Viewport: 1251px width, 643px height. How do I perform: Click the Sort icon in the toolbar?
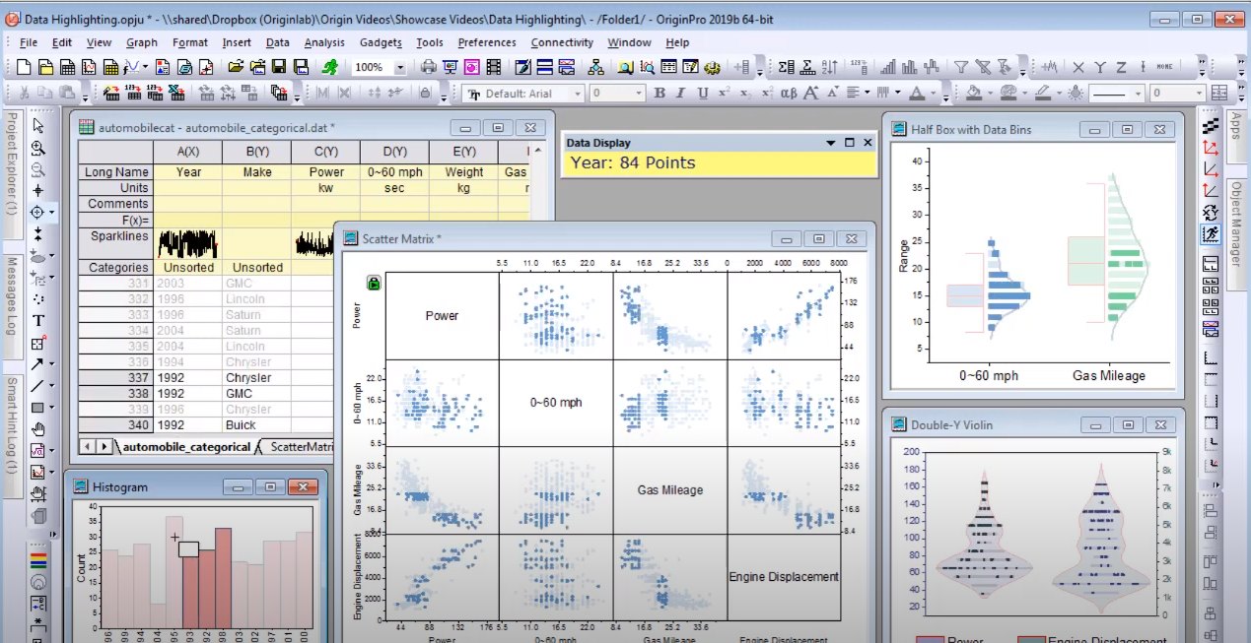tap(830, 68)
